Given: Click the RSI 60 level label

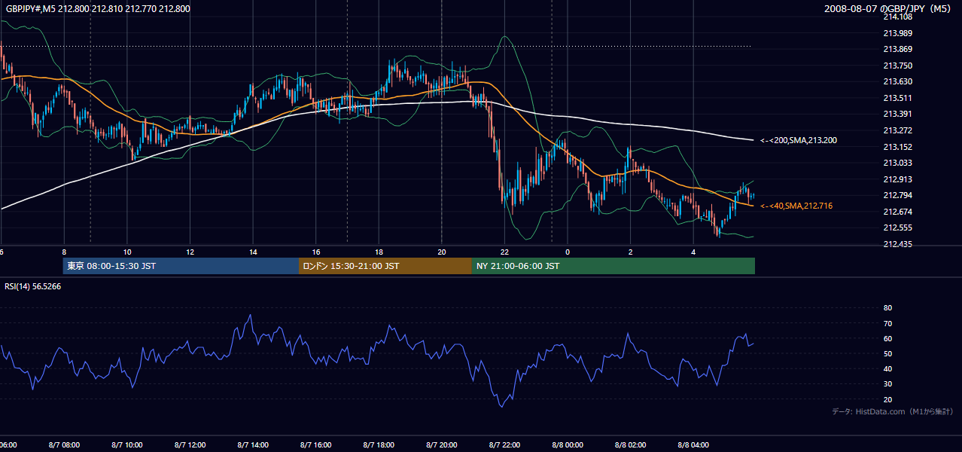Looking at the screenshot, I should coord(887,338).
